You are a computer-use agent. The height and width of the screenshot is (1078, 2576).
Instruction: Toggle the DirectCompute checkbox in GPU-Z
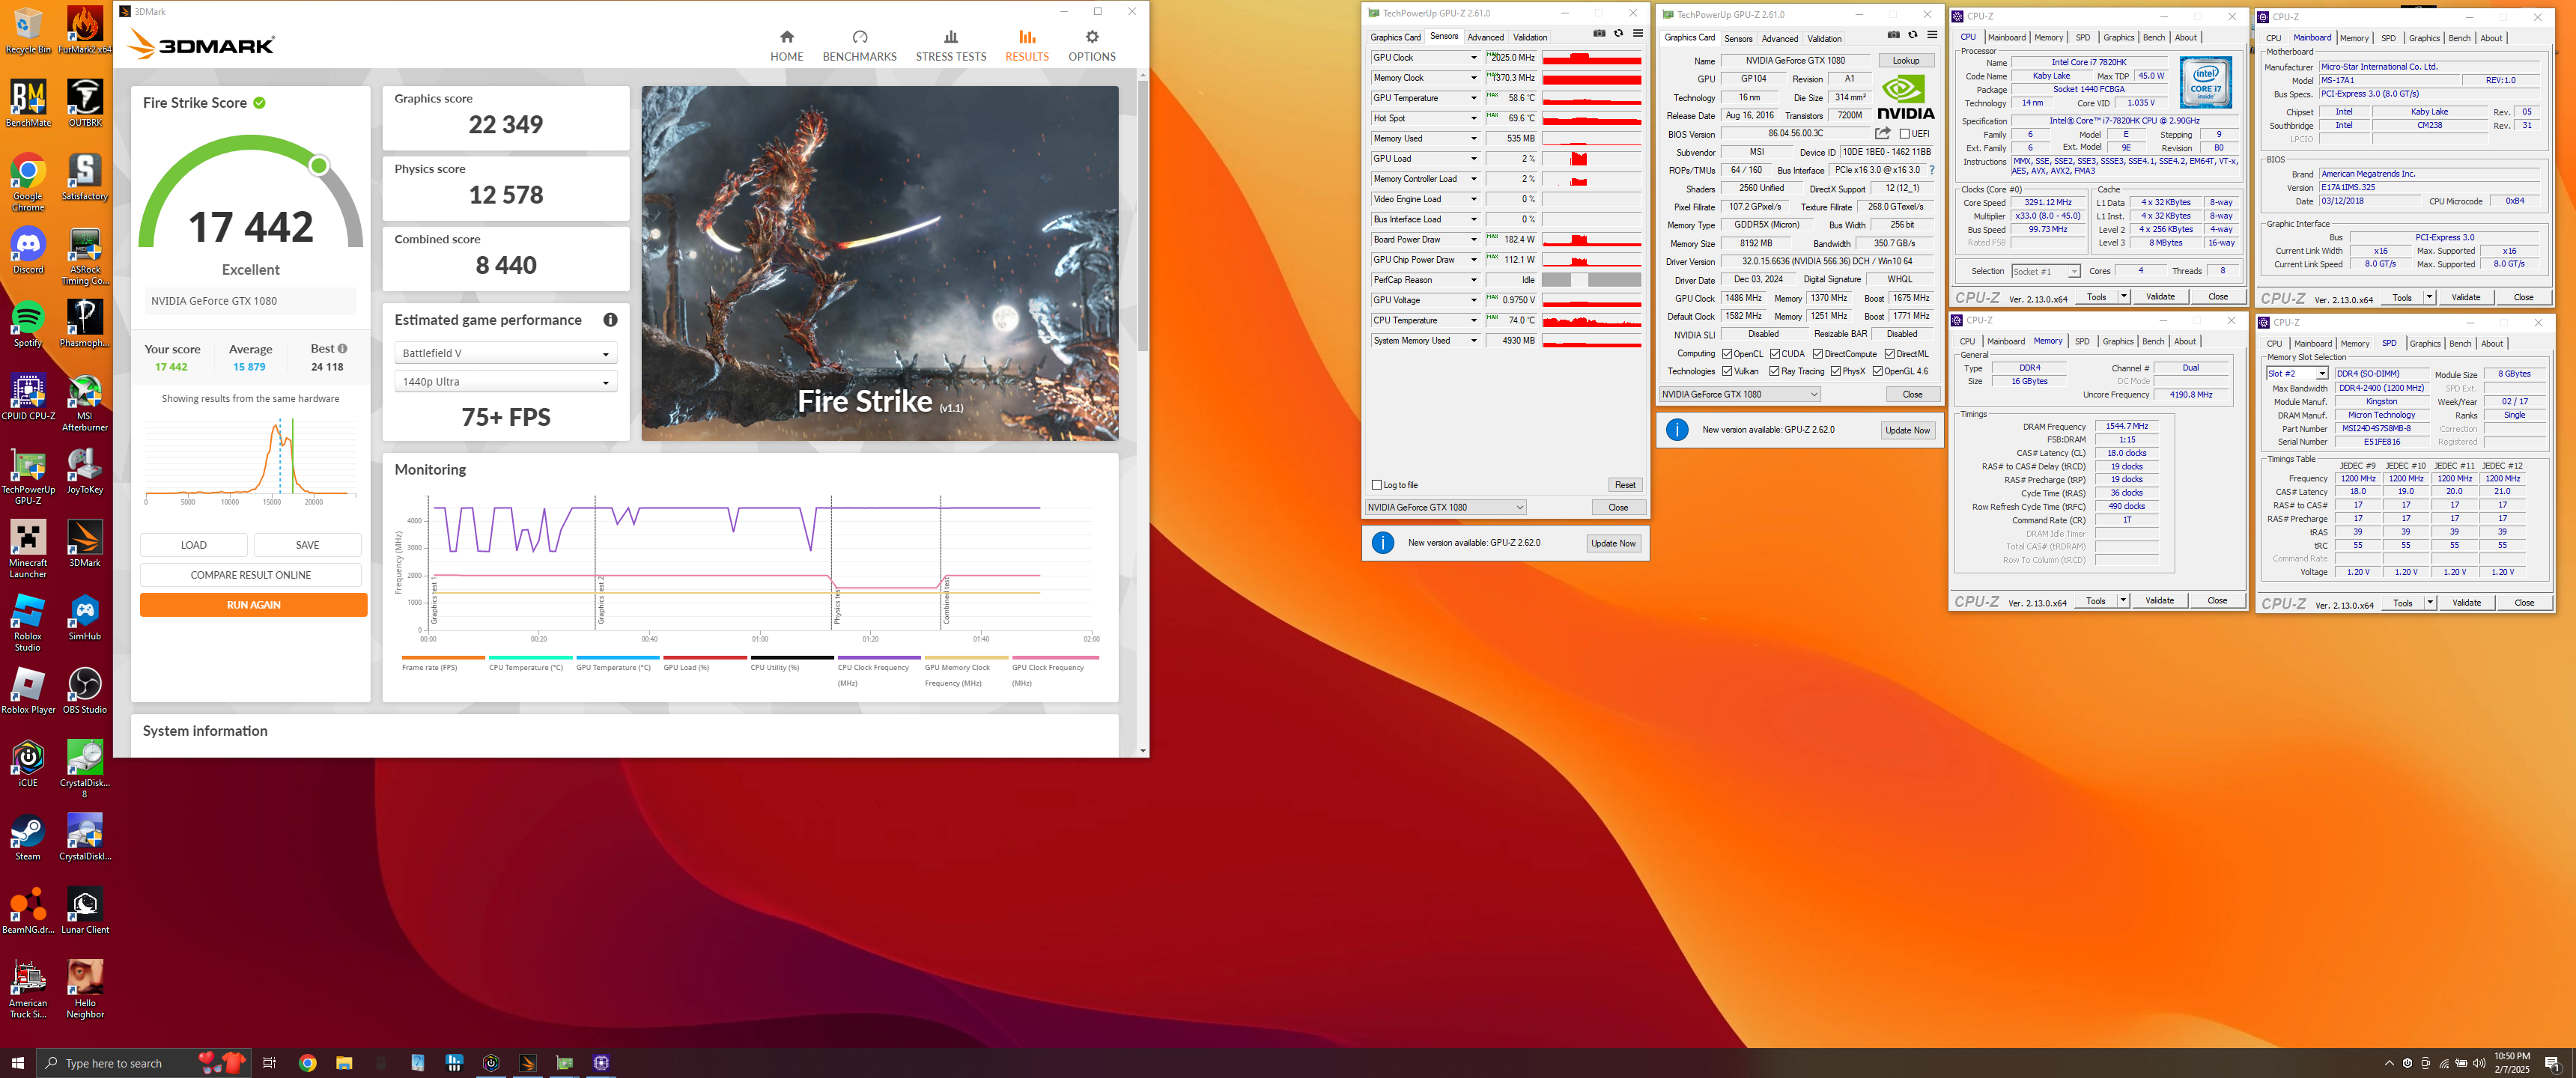pyautogui.click(x=1818, y=354)
